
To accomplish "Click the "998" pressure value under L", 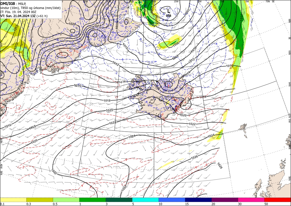I will [168, 16].
